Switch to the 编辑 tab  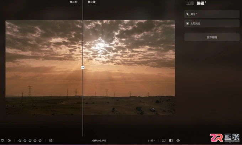(201, 3)
